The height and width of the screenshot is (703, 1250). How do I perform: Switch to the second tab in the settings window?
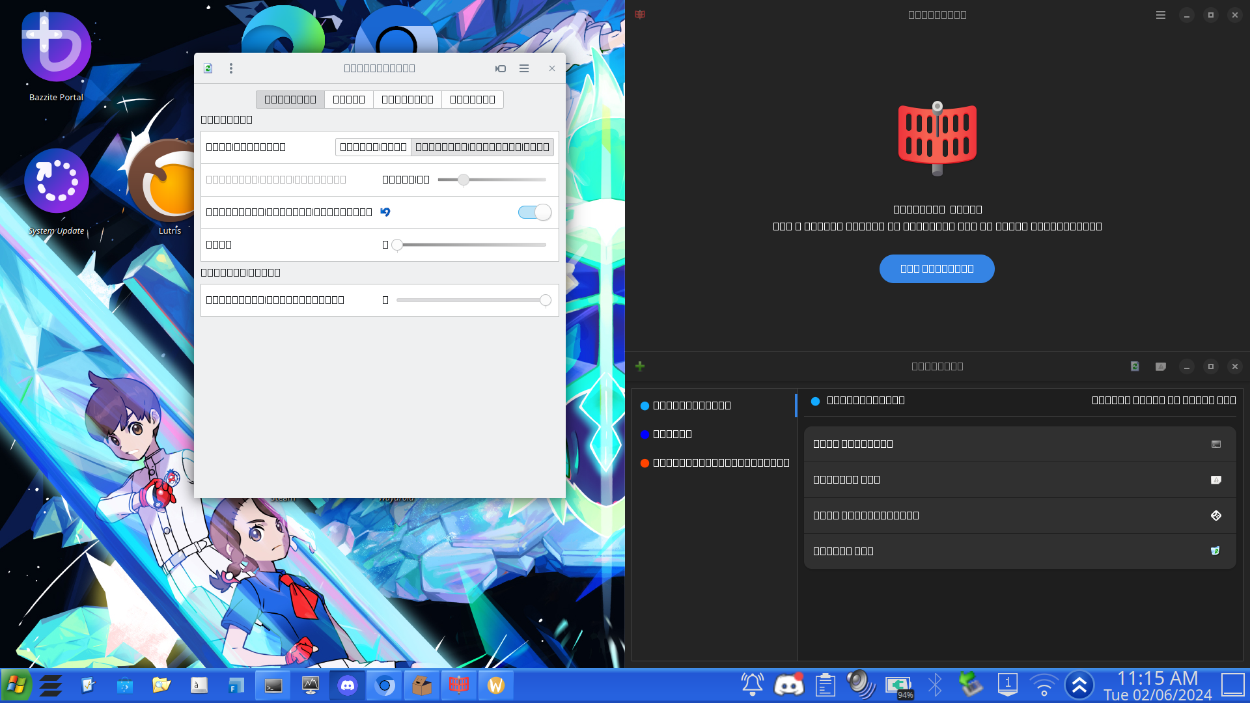pyautogui.click(x=349, y=100)
